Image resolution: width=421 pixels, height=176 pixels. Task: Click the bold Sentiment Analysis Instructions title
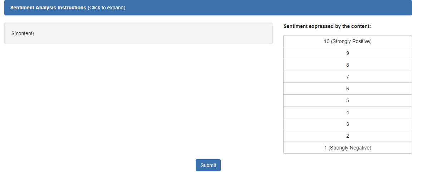point(48,8)
